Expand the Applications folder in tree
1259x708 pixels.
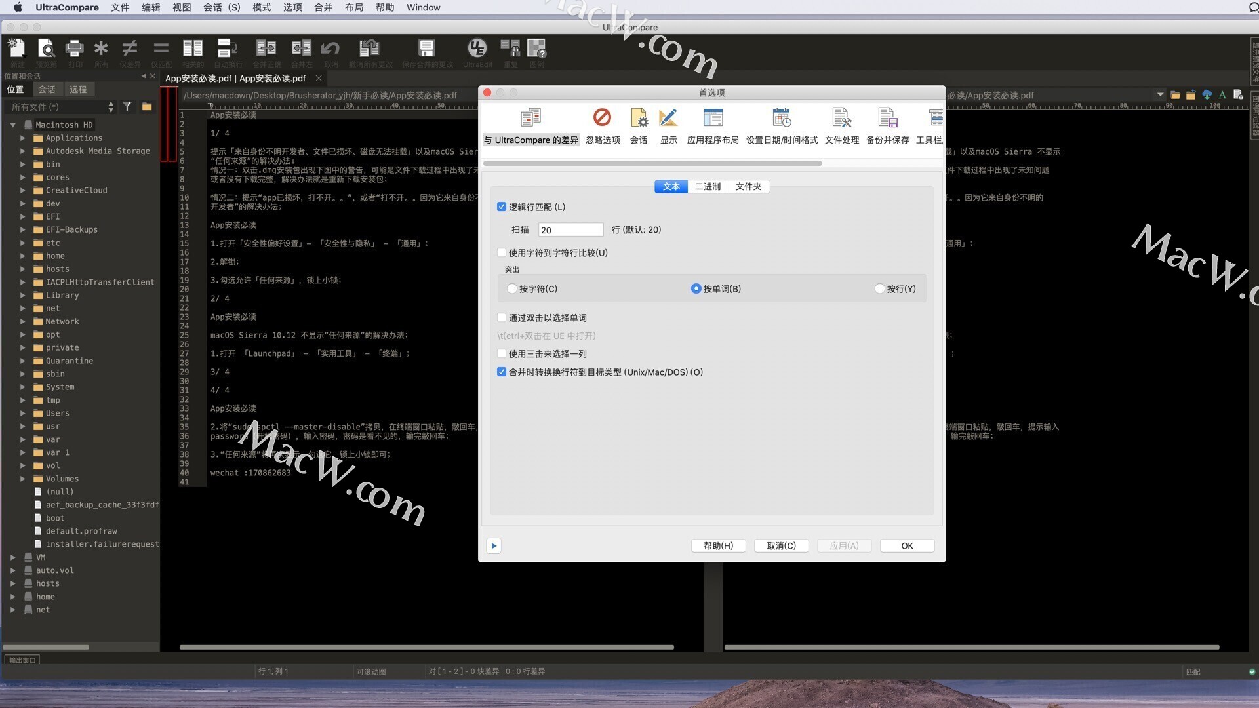(23, 138)
